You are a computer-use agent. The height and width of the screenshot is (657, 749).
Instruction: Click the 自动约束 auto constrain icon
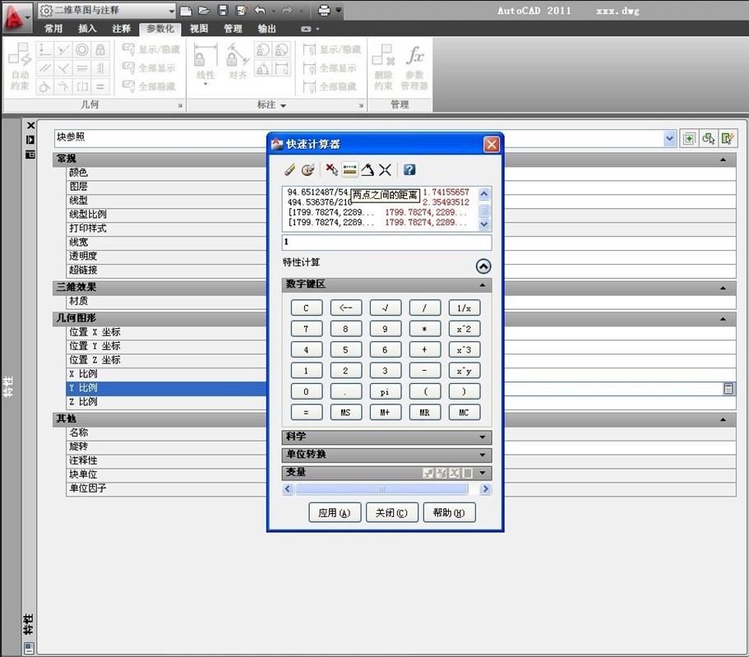[20, 67]
